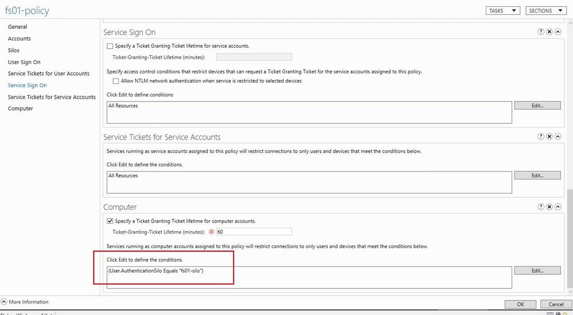Screen dimensions: 573x315
Task: Click the scrollbar up arrow
Action: pos(570,22)
